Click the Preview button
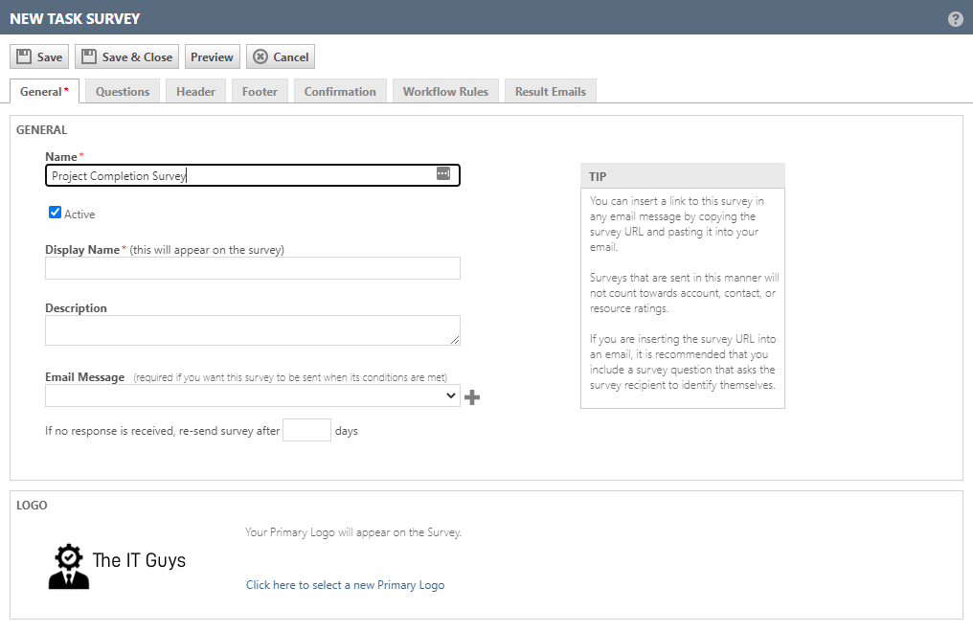The width and height of the screenshot is (973, 632). [x=212, y=57]
